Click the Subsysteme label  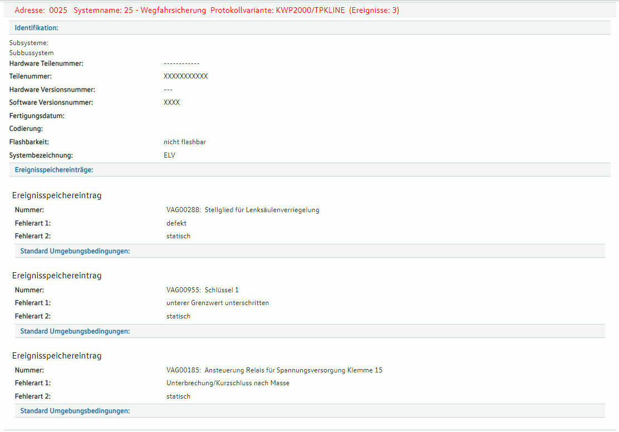pyautogui.click(x=29, y=42)
